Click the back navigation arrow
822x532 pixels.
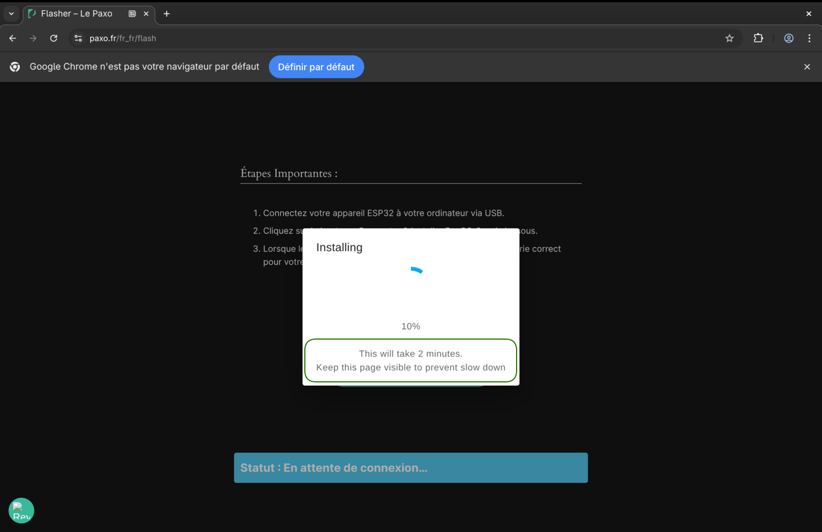tap(13, 38)
